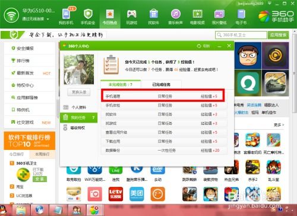Open 电子书 book icon

[x=241, y=17]
